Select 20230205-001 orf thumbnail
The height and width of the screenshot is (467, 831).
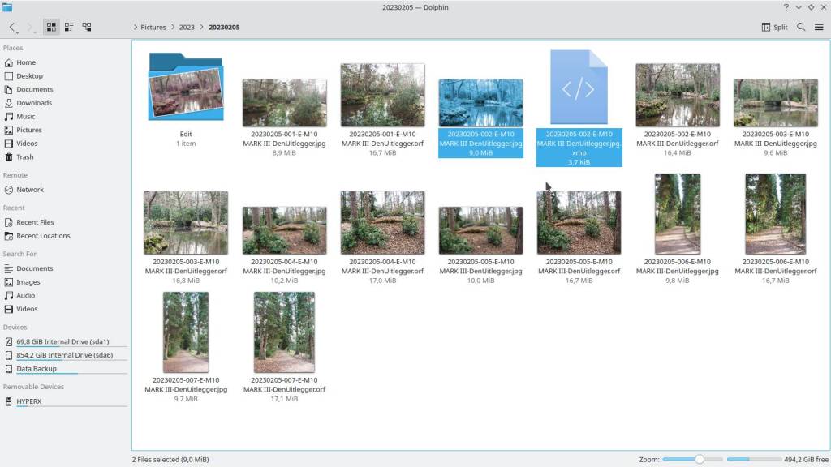click(x=383, y=95)
